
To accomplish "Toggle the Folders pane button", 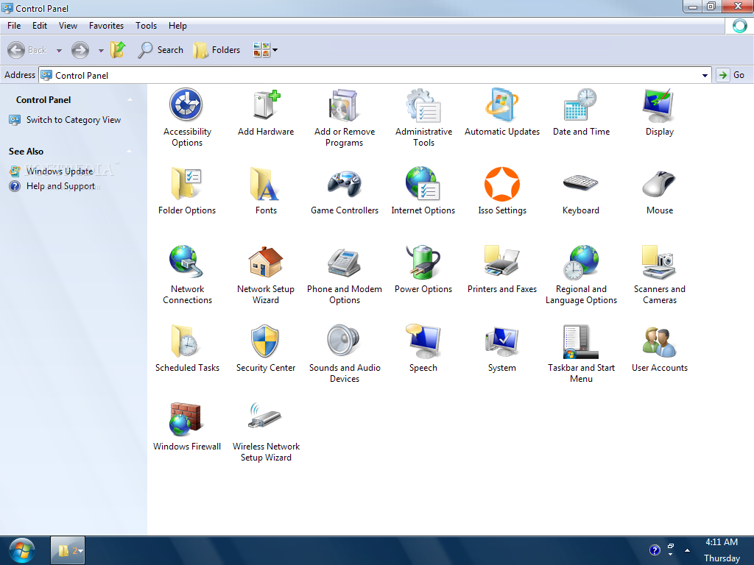I will tap(216, 50).
